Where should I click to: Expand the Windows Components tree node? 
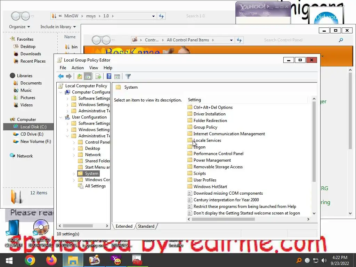pos(74,180)
